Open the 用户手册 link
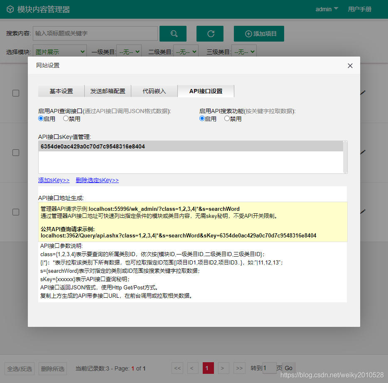 point(359,9)
